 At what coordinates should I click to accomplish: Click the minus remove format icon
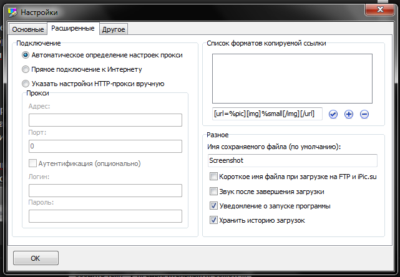tap(364, 114)
